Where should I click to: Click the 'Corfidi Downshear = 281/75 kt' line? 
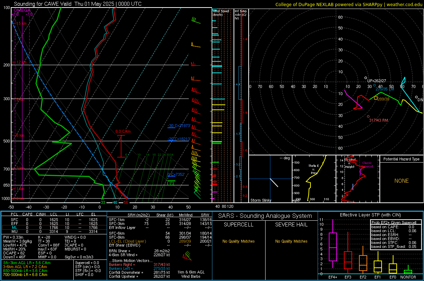click(x=139, y=272)
